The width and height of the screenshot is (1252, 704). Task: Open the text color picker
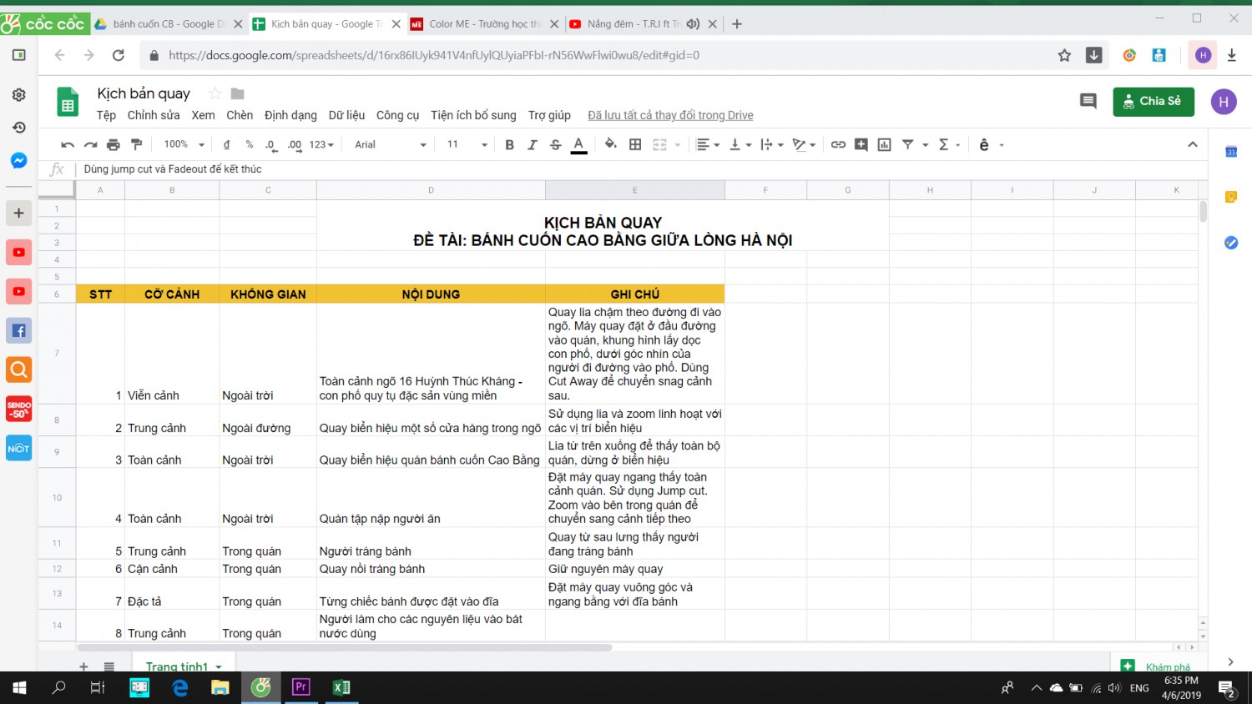click(x=578, y=145)
